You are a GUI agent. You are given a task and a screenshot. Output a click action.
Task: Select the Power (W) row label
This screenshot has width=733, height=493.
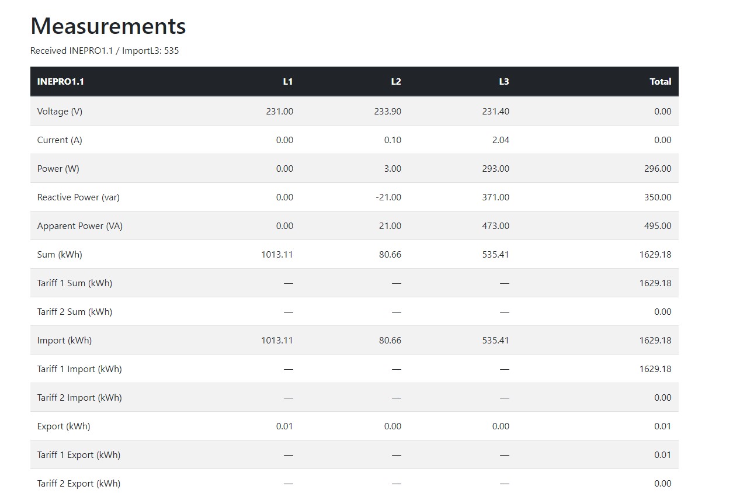coord(58,169)
